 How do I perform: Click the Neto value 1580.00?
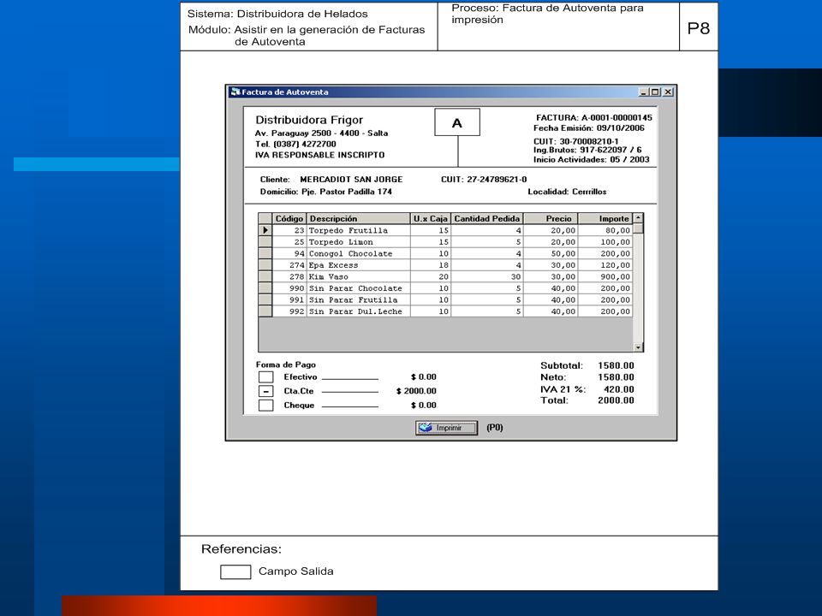[616, 377]
